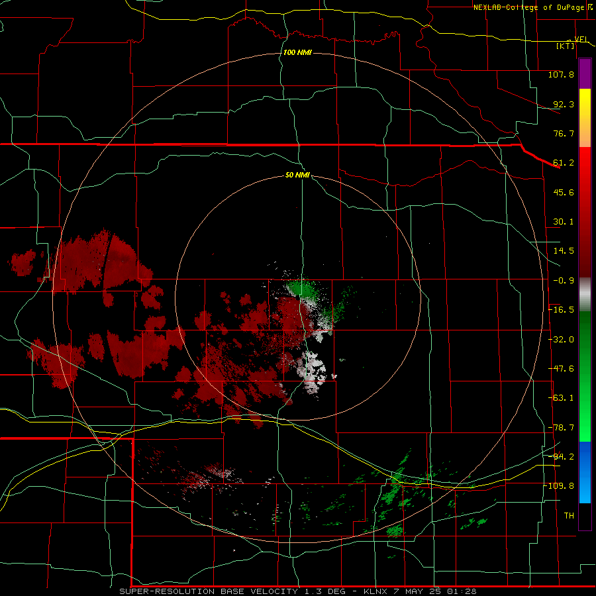Click the 107.8 scale value
This screenshot has height=596, width=596.
click(x=561, y=74)
